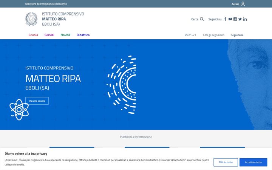
Task: Open the Scuola menu
Action: pyautogui.click(x=33, y=35)
